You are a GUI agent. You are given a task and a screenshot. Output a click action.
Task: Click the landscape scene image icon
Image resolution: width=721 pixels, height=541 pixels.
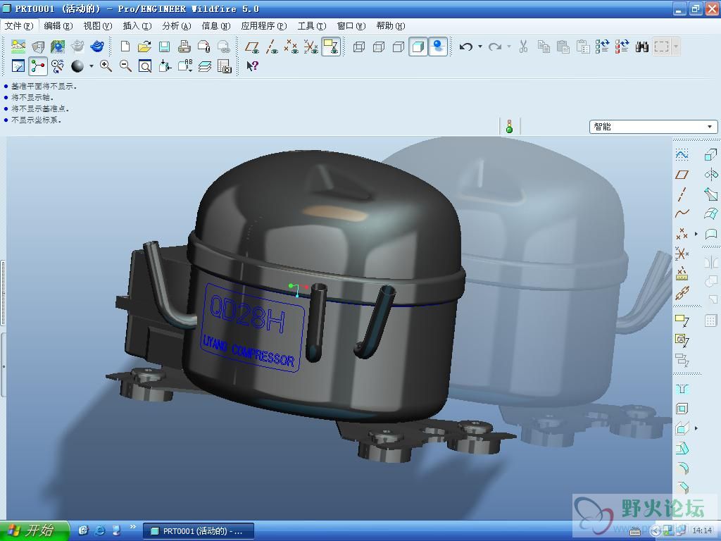(x=18, y=46)
